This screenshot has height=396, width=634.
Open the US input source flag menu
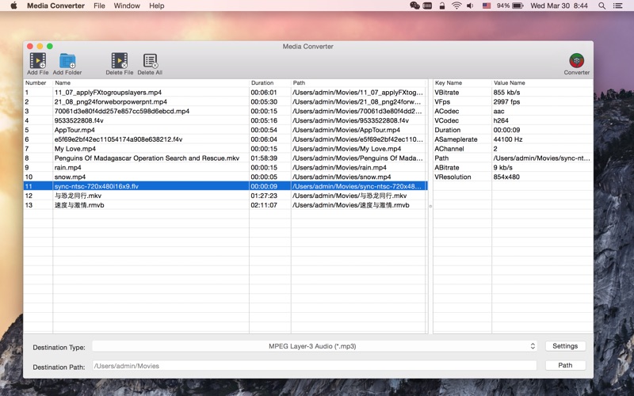pos(487,6)
